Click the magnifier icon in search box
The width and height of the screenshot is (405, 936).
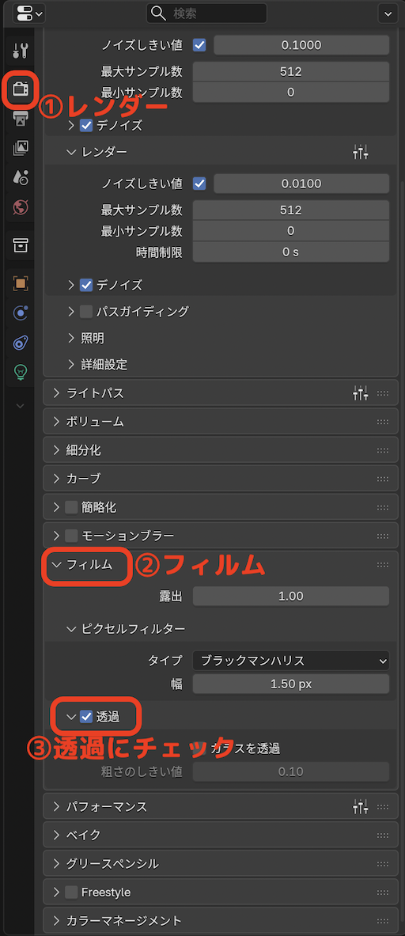(159, 13)
